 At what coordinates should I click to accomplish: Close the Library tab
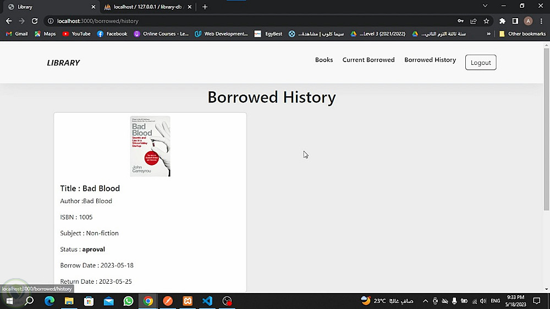pos(94,7)
